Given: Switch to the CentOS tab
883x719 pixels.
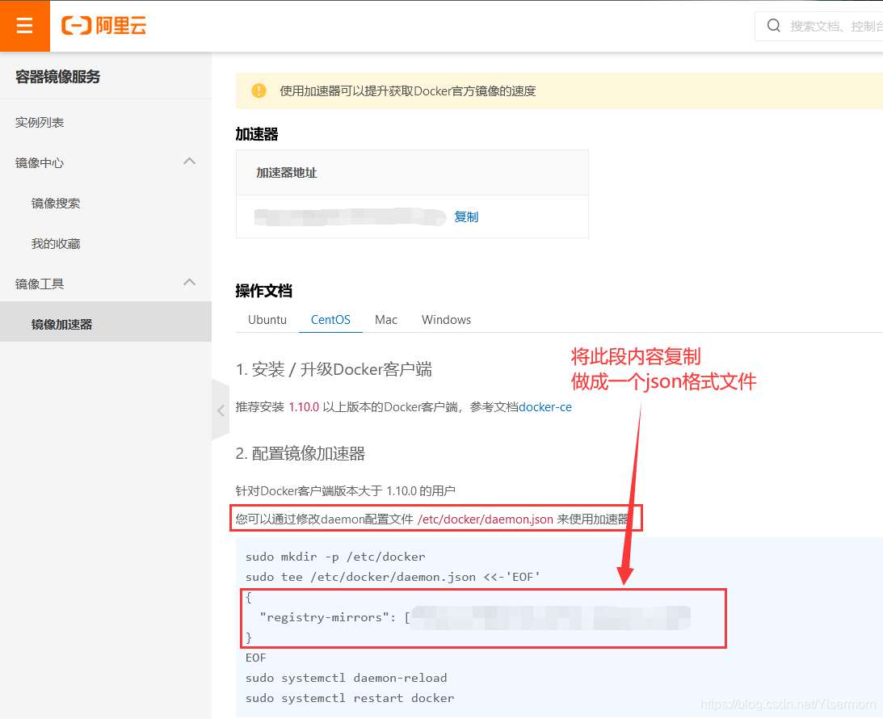Looking at the screenshot, I should (x=330, y=320).
